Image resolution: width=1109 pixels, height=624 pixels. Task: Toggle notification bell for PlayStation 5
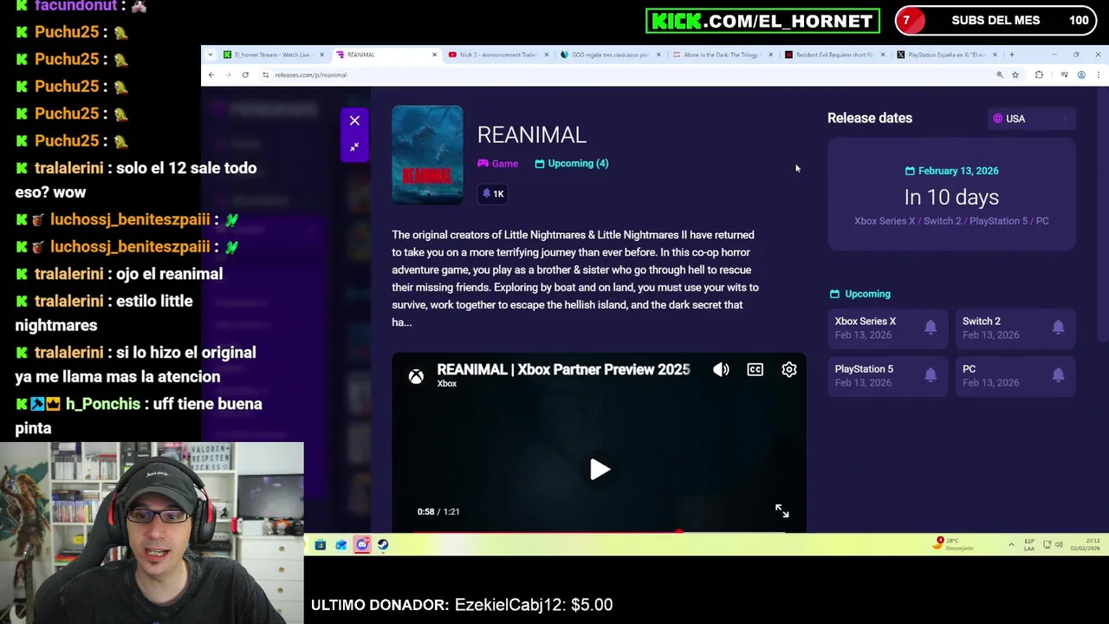coord(931,375)
